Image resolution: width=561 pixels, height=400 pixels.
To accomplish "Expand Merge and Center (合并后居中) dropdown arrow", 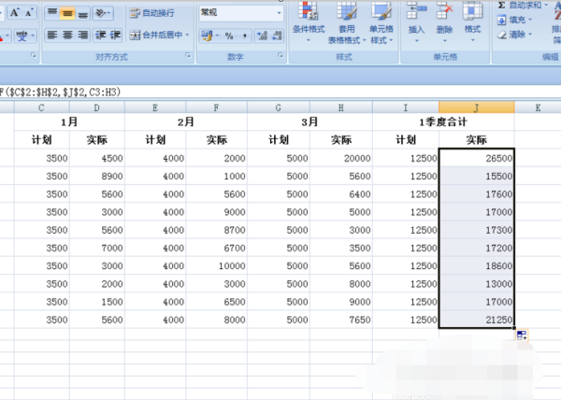I will [x=188, y=36].
